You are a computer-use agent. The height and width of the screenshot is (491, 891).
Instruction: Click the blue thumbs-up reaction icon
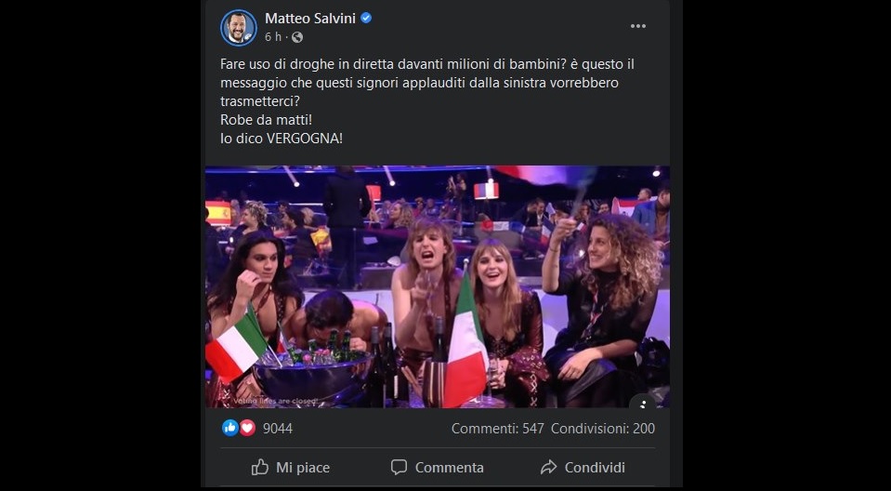230,429
